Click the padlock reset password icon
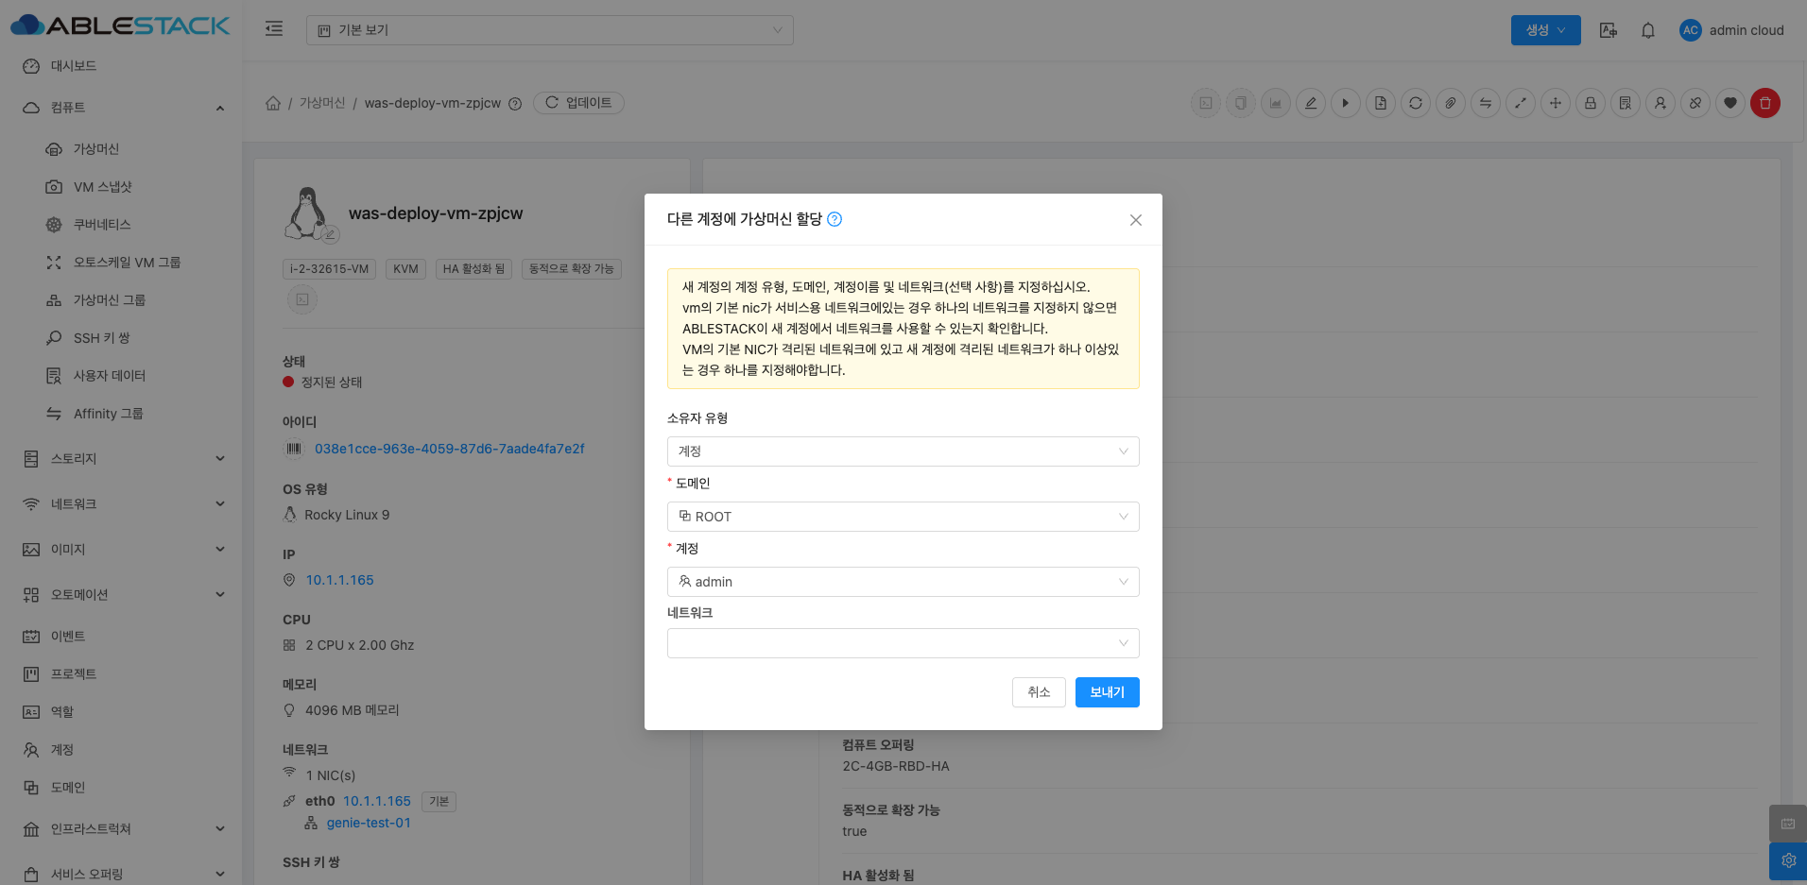This screenshot has height=885, width=1807. coord(1590,103)
